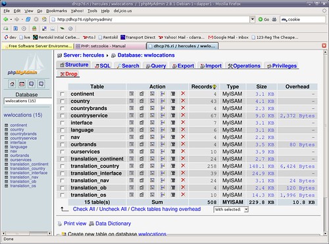Click Firefox Reload button

[28, 19]
